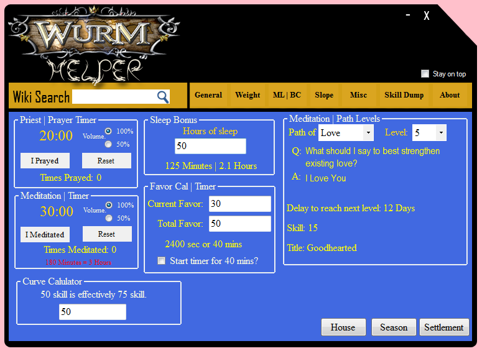Click the 50 skill is effectively 75 skill text
This screenshot has height=351, width=482.
(93, 294)
